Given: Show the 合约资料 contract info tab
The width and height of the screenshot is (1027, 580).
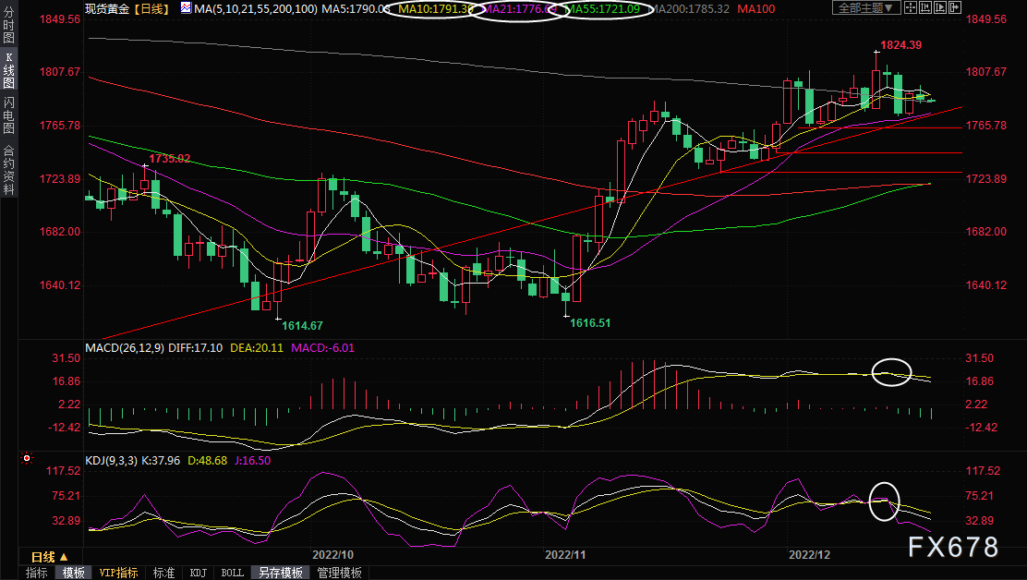Looking at the screenshot, I should click(8, 170).
